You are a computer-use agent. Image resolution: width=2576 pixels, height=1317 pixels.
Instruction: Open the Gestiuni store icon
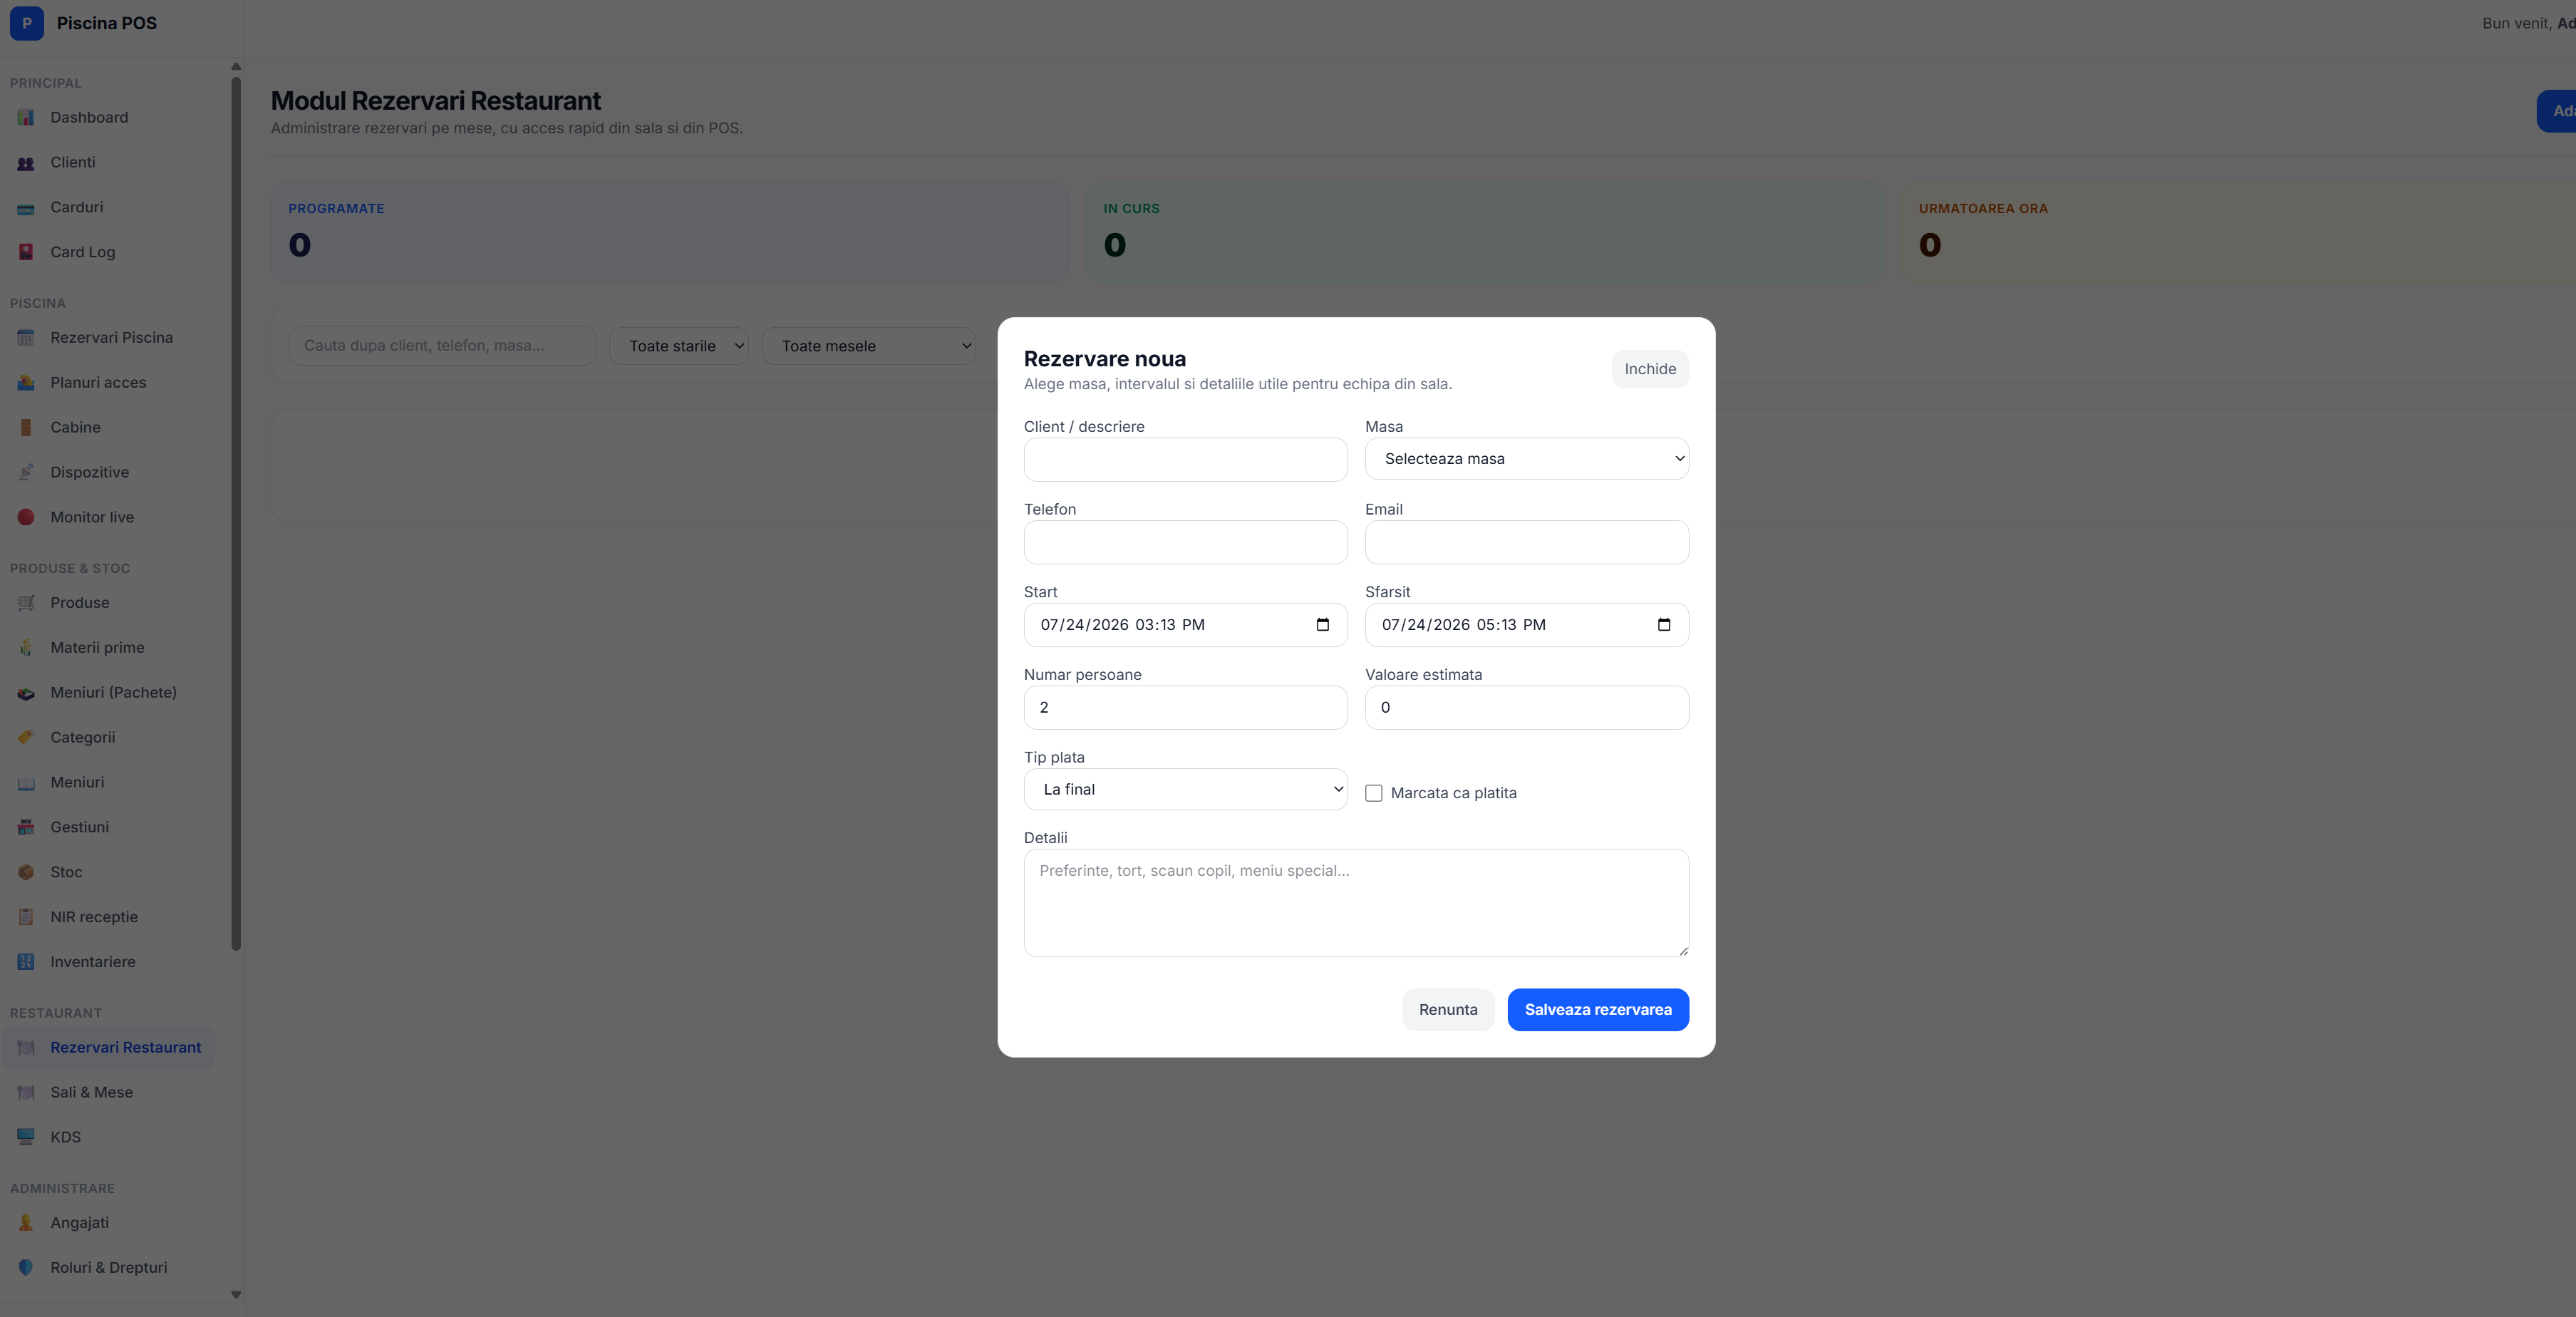pos(26,828)
